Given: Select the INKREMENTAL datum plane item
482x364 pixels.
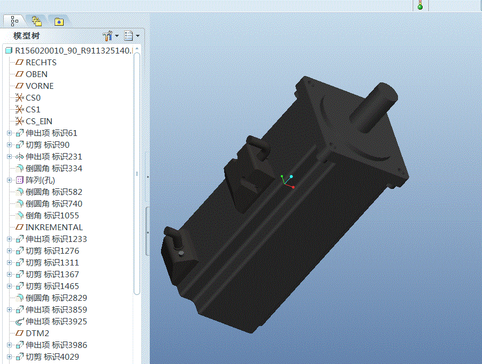Looking at the screenshot, I should (x=54, y=227).
